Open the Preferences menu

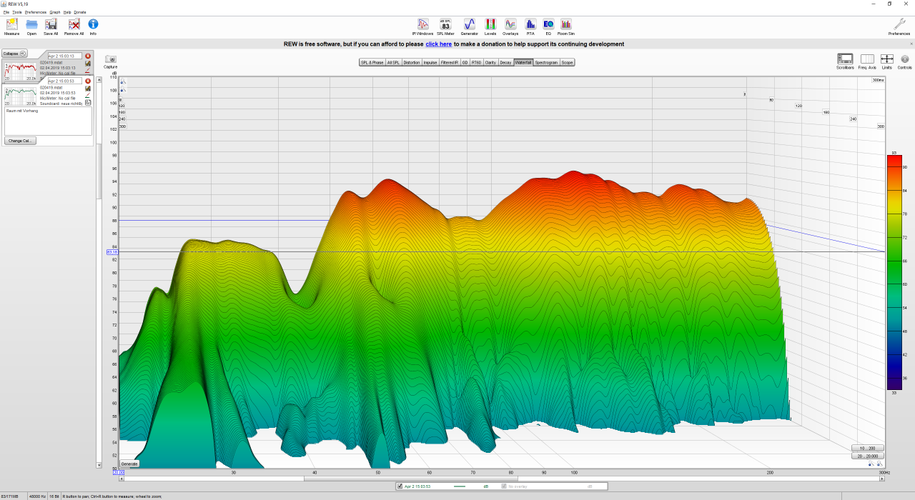36,12
